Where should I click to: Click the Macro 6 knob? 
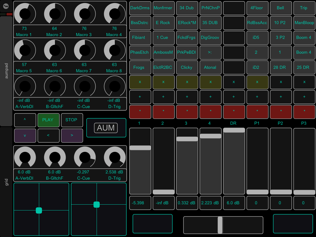[x=55, y=50]
